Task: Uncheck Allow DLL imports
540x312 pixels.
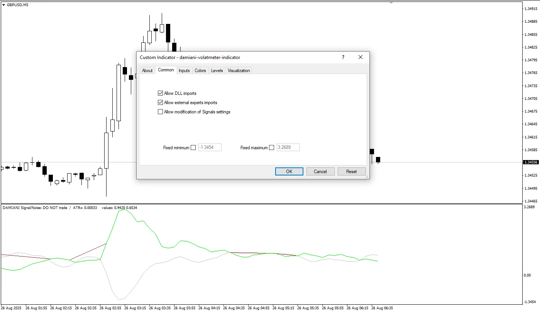Action: [161, 93]
